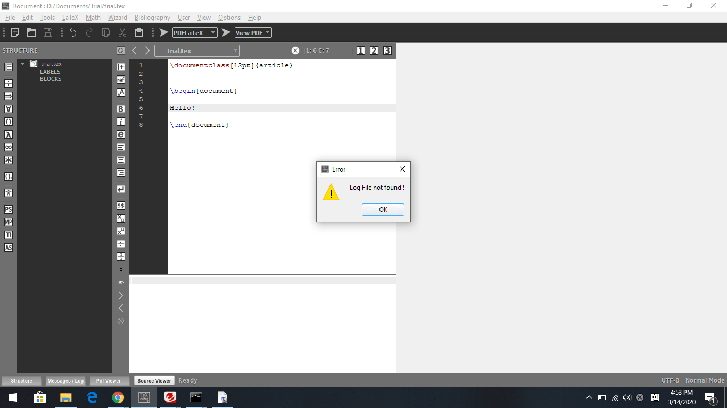The width and height of the screenshot is (727, 408).
Task: Open the LaTeX menu
Action: point(70,18)
